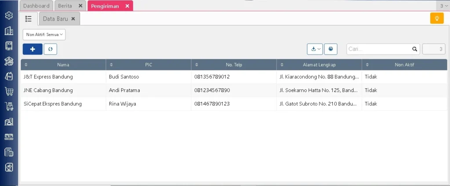
Task: Open the J&T Express Bandung row
Action: (234, 77)
